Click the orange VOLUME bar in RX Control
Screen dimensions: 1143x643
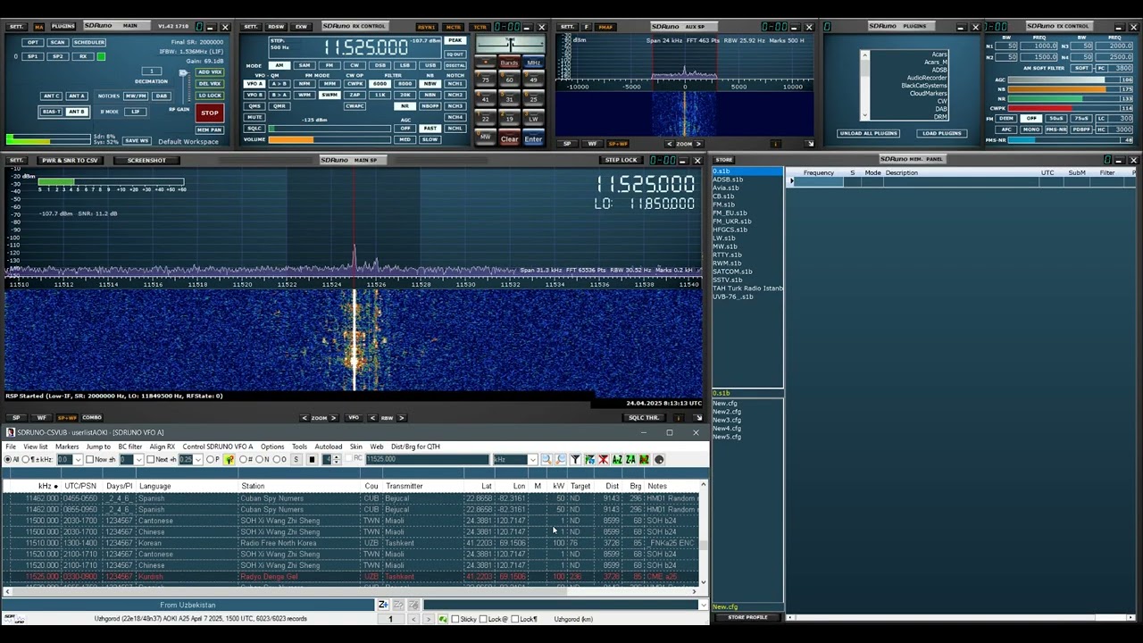(x=330, y=139)
